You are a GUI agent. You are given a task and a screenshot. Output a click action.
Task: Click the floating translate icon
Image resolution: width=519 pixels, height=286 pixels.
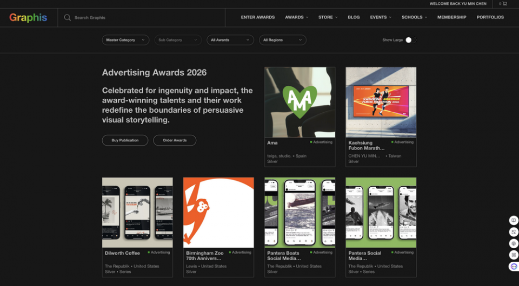click(x=514, y=232)
